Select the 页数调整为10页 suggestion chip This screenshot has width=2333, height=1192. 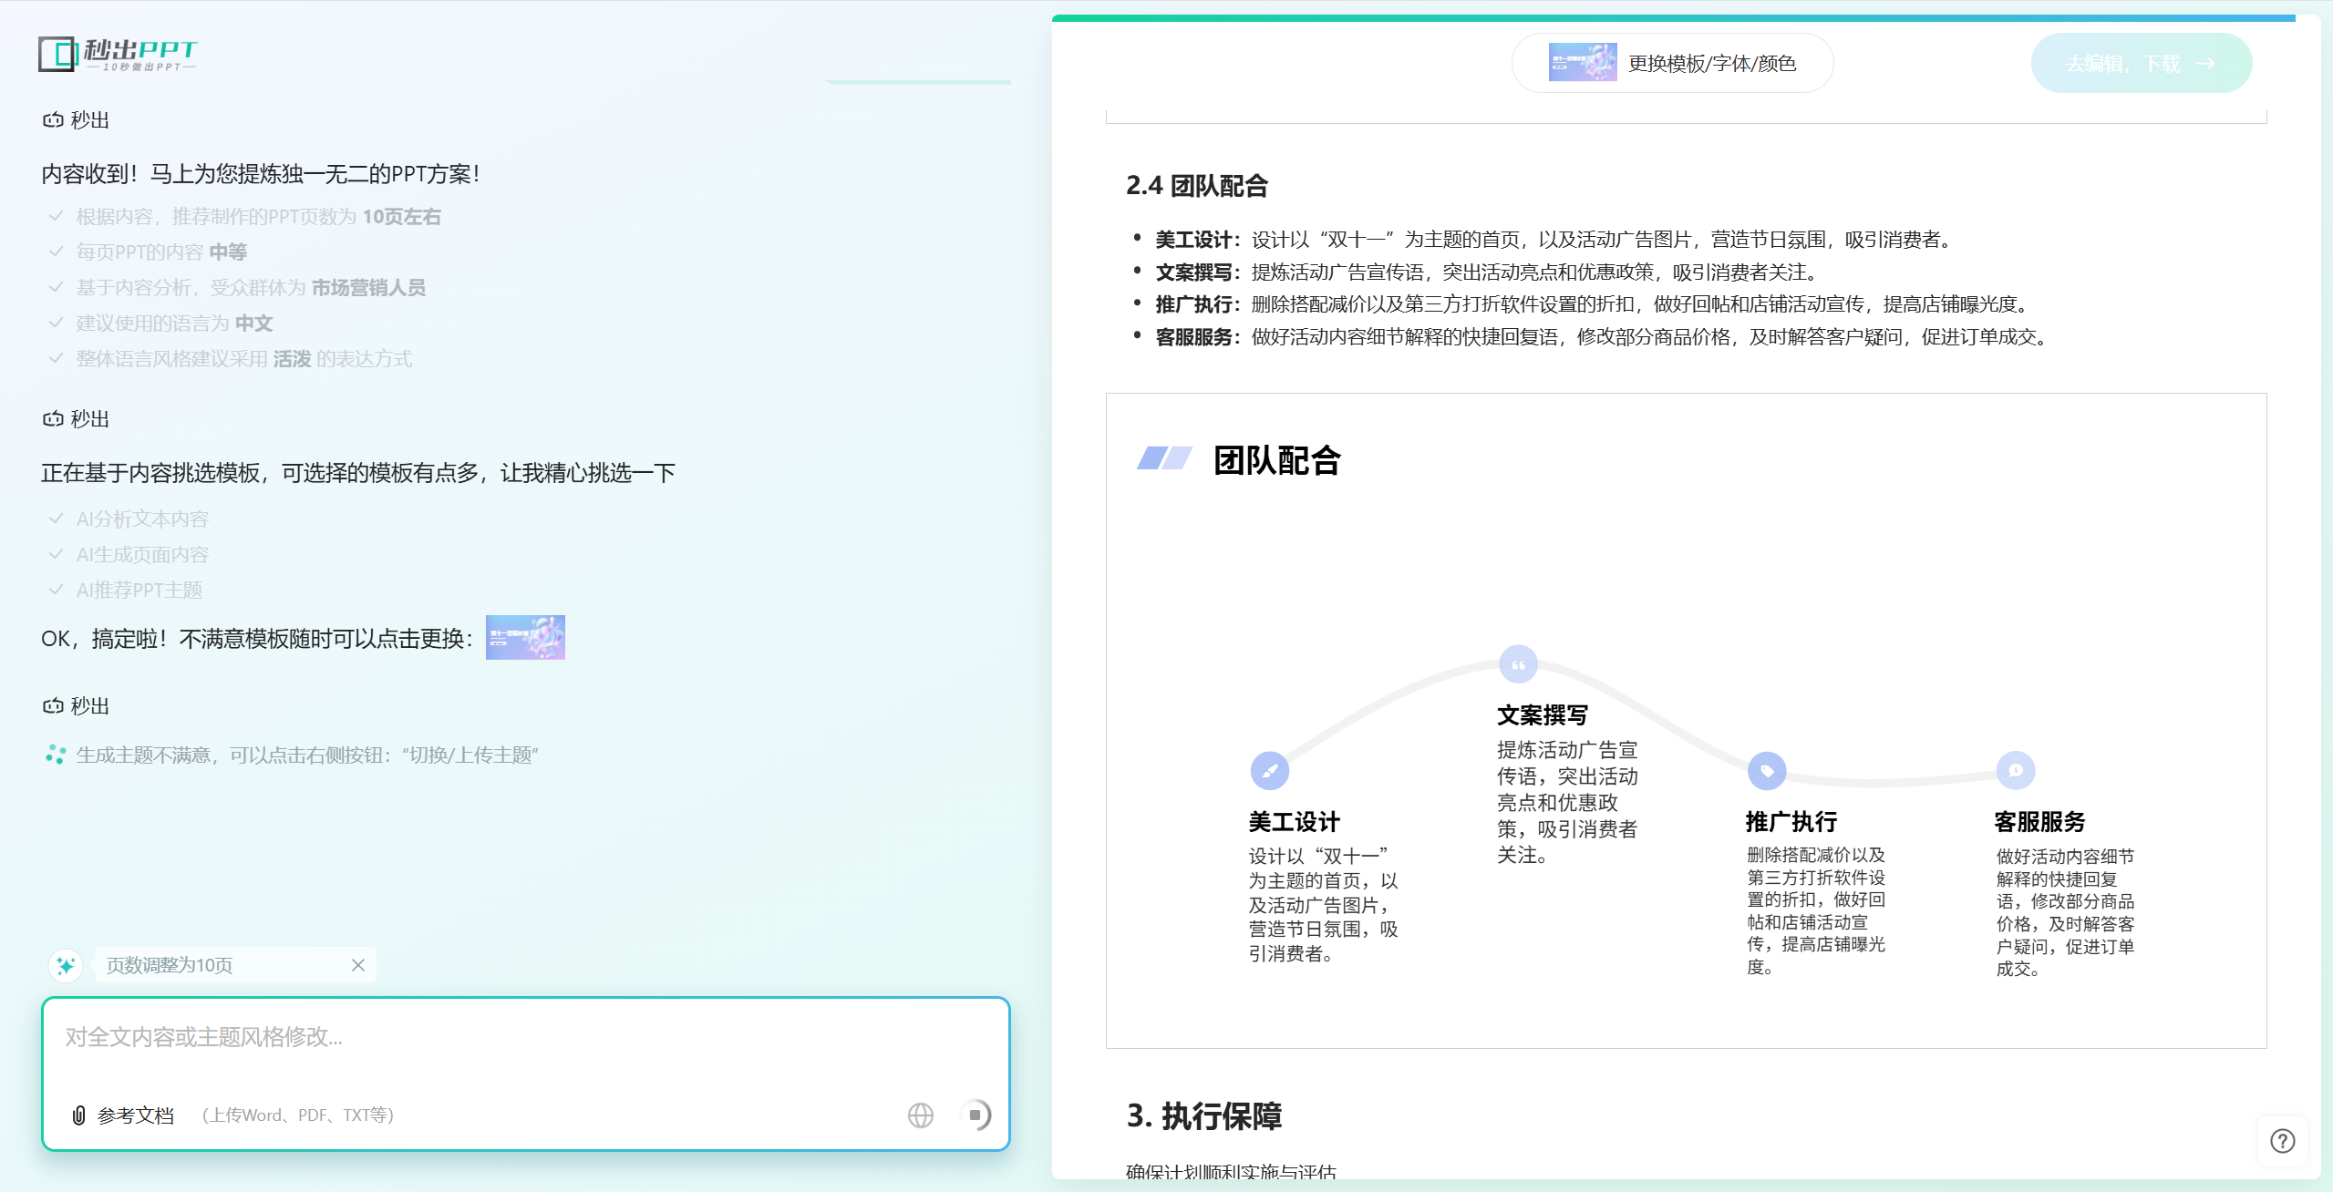pos(170,965)
